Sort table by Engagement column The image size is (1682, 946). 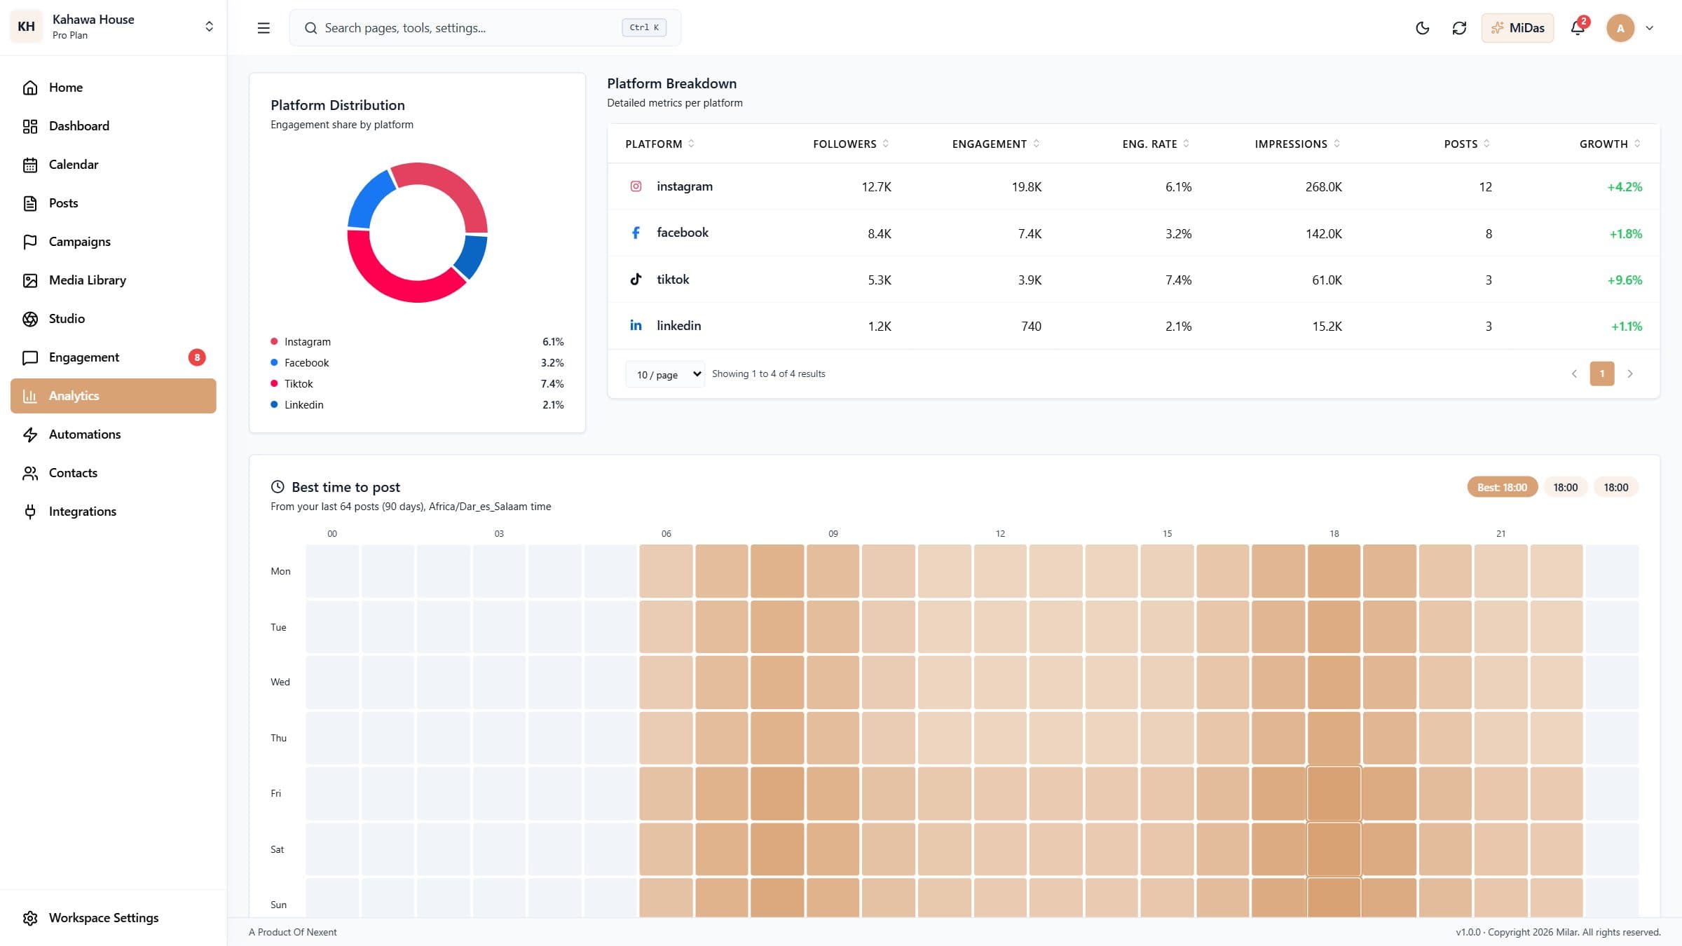pos(996,144)
